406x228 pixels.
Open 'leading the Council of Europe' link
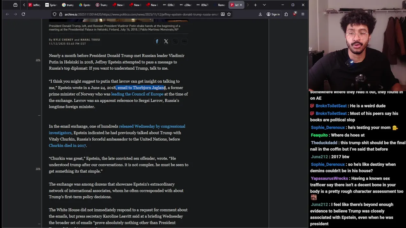137,94
